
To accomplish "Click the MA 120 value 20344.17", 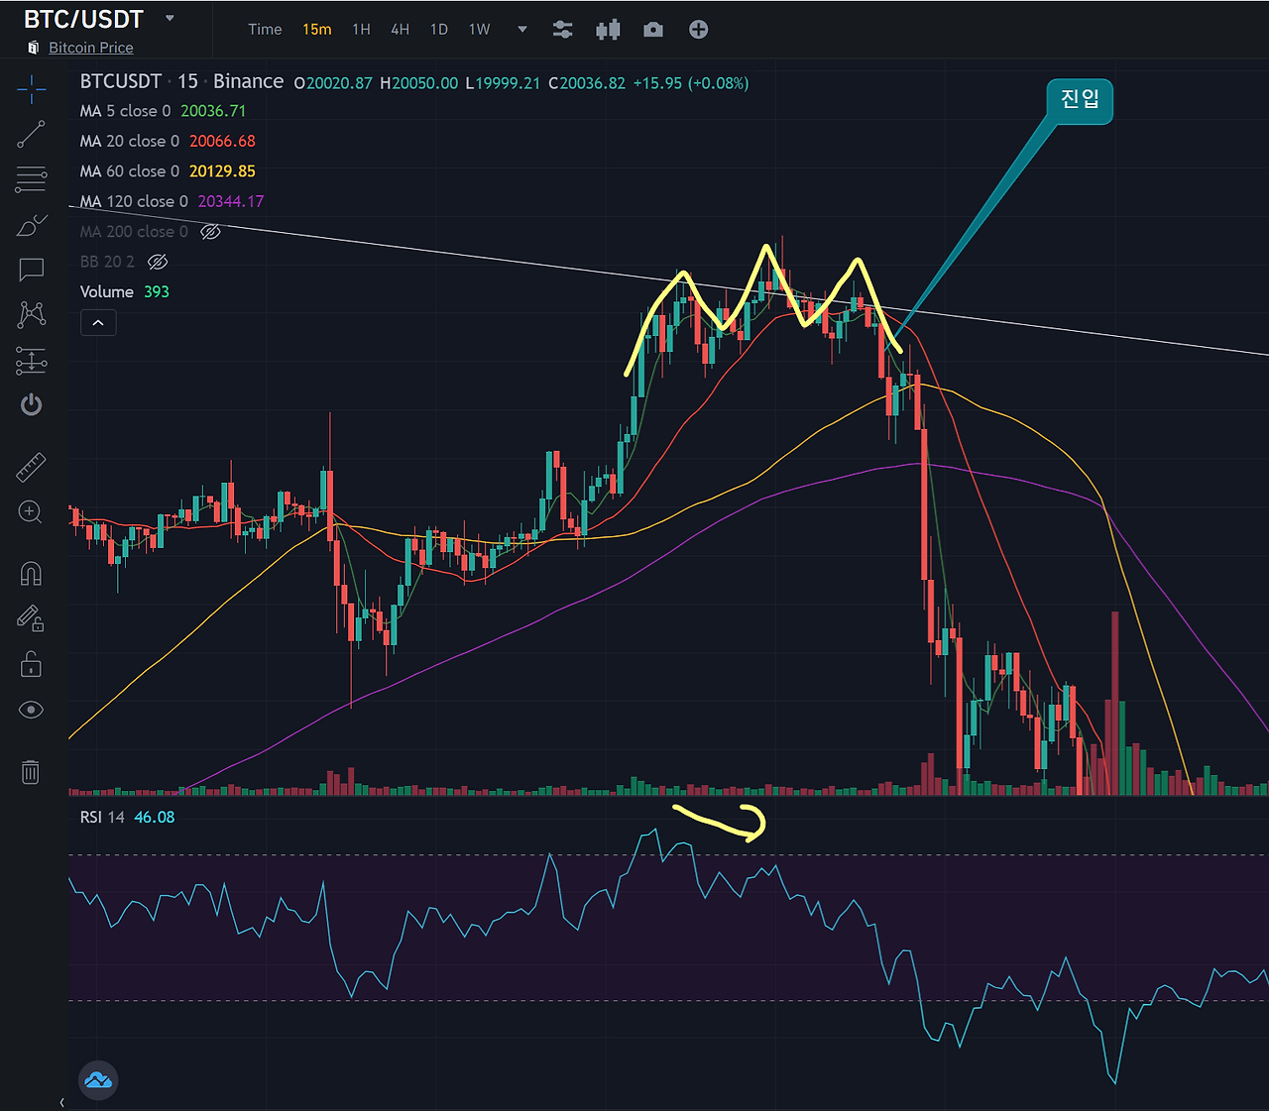I will click(231, 201).
